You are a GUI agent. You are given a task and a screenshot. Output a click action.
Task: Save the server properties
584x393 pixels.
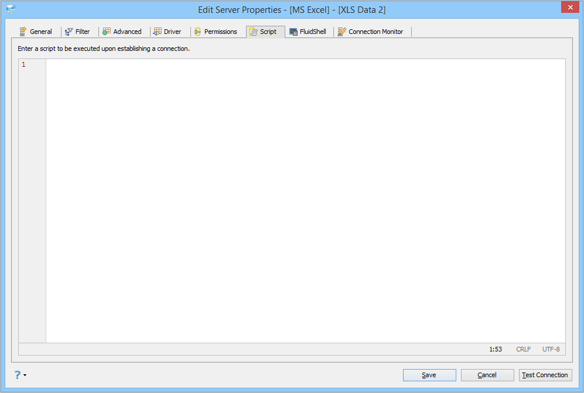pyautogui.click(x=429, y=375)
